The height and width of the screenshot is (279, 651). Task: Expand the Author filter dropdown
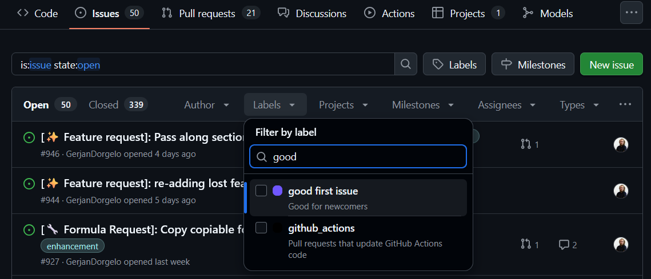[x=206, y=105]
